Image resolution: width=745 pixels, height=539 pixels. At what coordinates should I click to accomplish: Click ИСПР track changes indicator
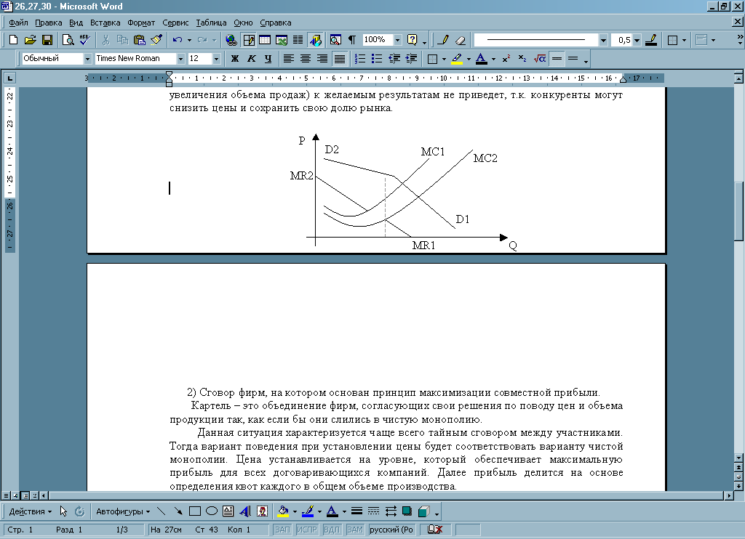(x=306, y=530)
